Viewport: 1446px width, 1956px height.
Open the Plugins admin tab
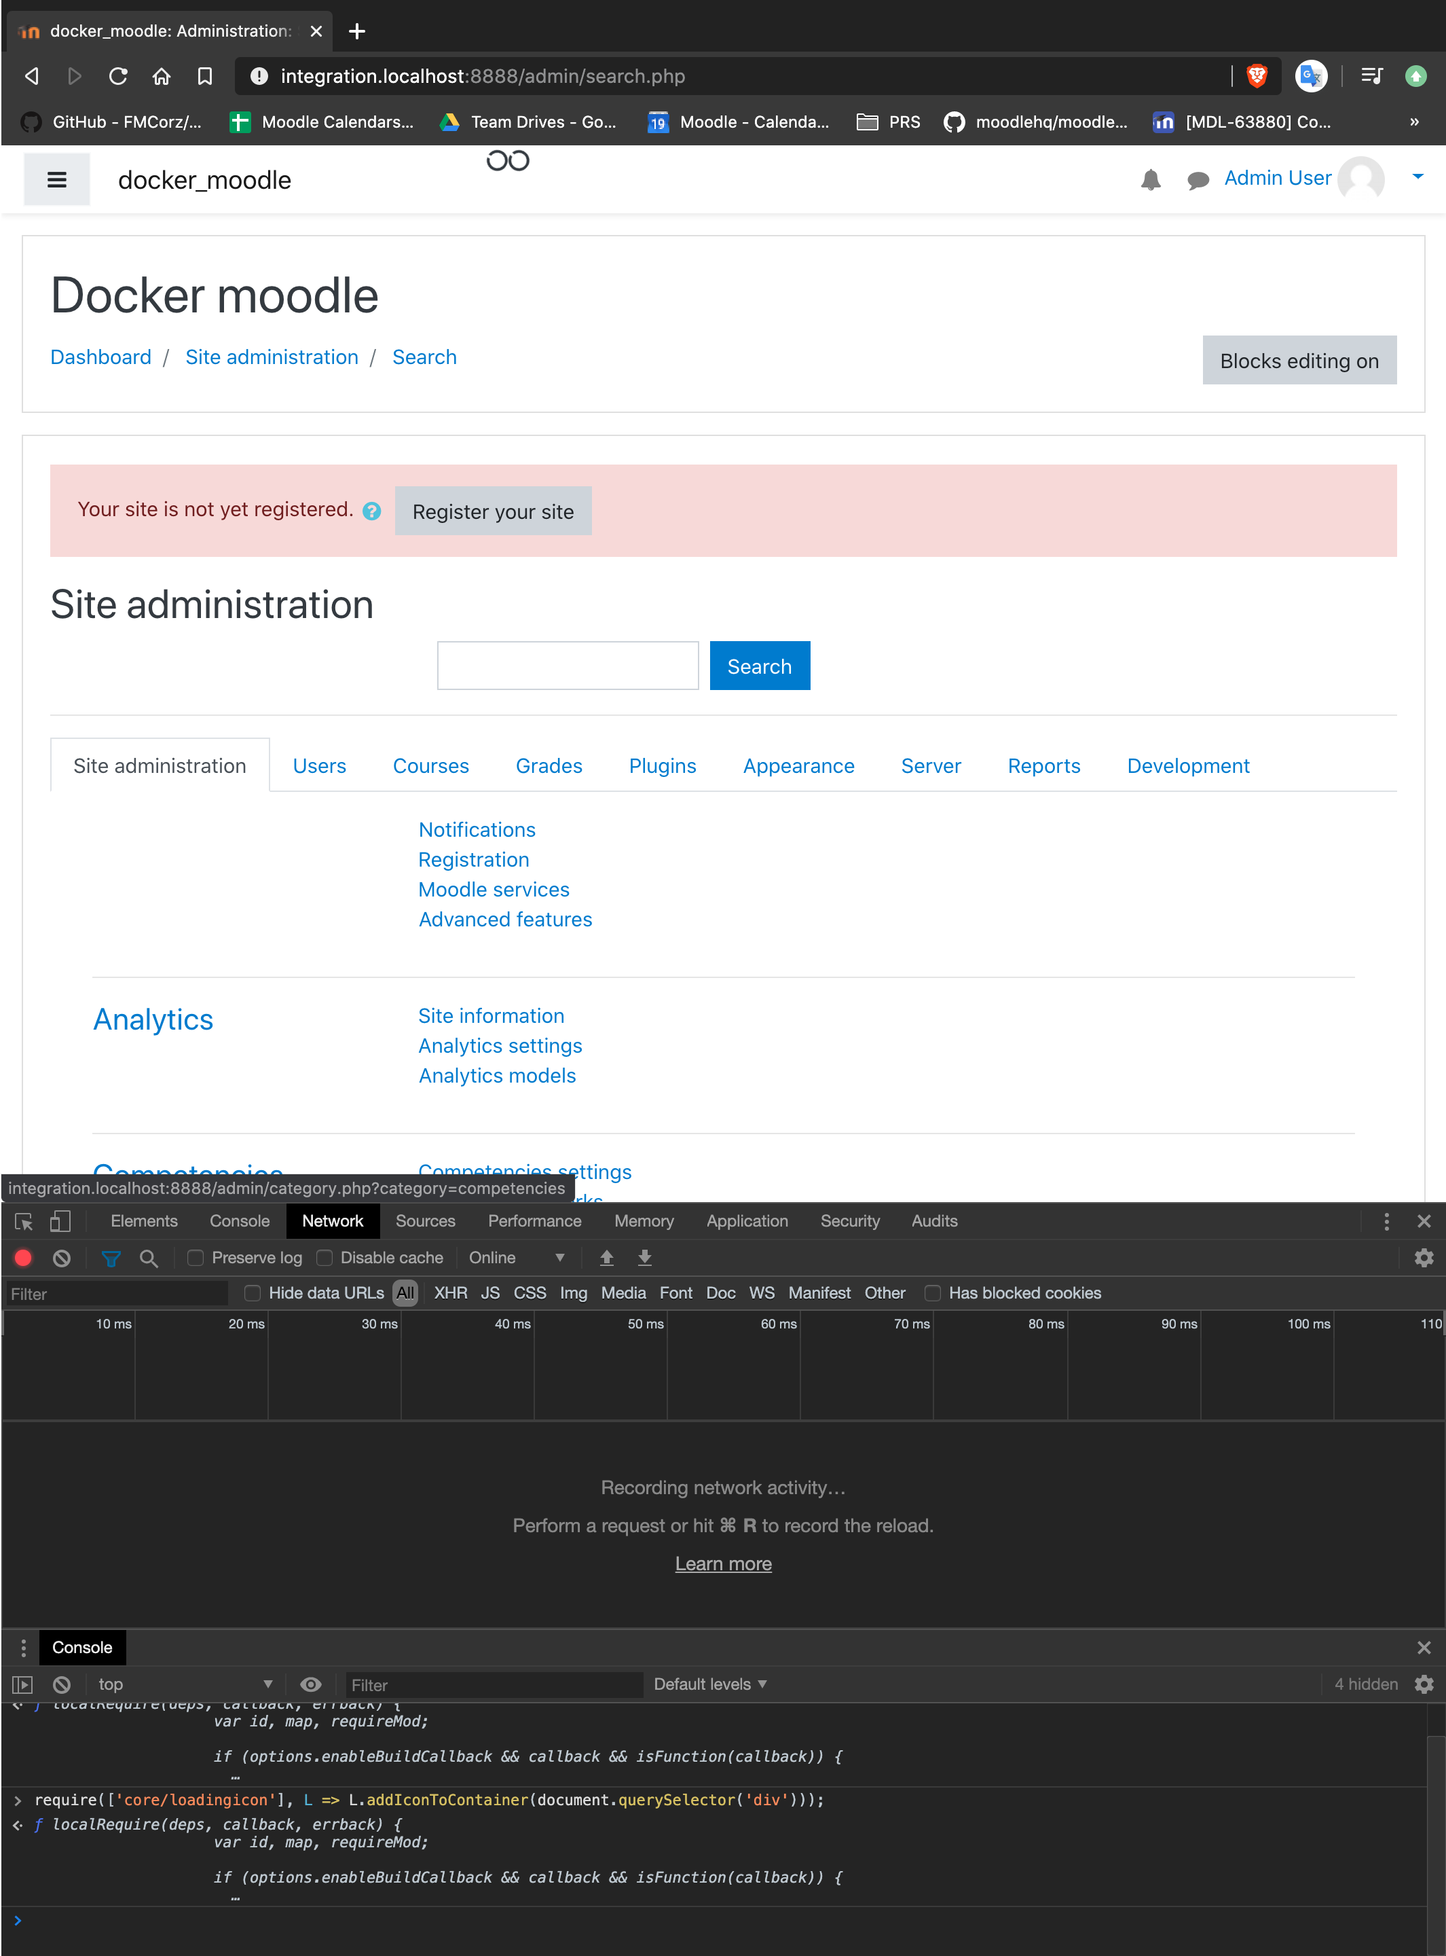663,766
